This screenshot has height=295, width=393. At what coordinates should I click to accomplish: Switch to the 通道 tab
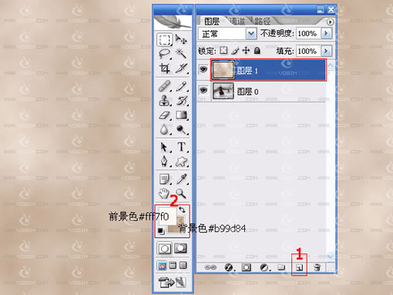click(237, 21)
